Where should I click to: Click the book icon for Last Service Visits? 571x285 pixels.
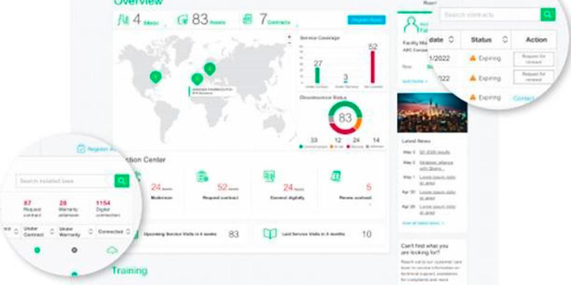270,234
